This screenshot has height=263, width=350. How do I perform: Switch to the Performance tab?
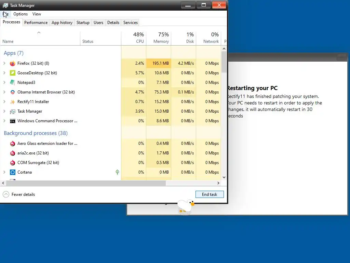36,23
